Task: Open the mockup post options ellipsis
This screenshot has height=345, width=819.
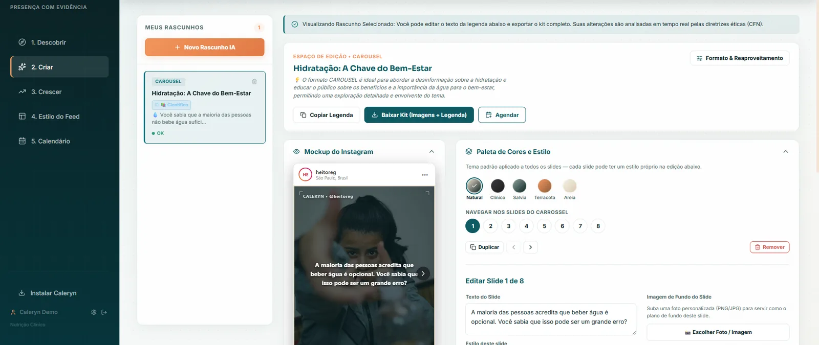Action: pos(425,175)
